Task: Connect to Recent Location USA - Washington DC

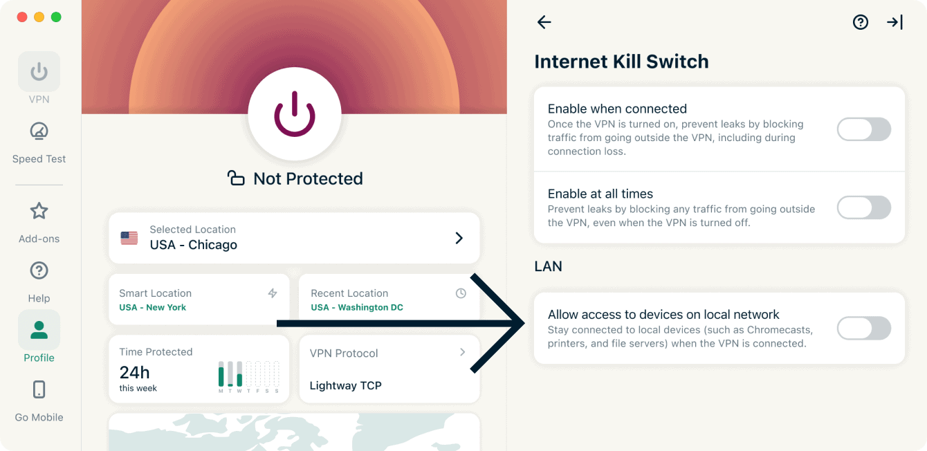Action: [x=389, y=300]
